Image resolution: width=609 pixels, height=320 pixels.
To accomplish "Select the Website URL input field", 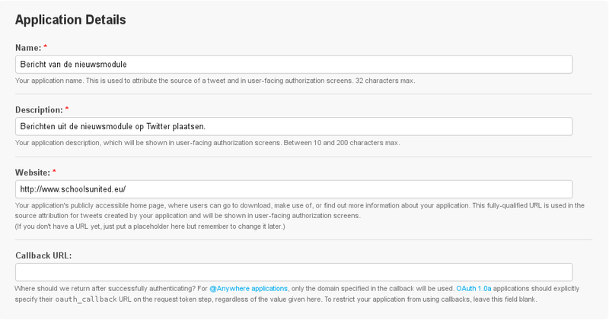I will 294,189.
